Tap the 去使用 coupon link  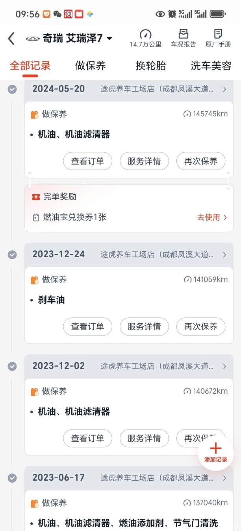point(212,217)
